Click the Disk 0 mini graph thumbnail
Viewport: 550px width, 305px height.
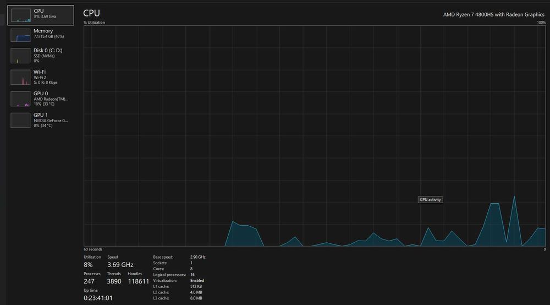[x=20, y=56]
